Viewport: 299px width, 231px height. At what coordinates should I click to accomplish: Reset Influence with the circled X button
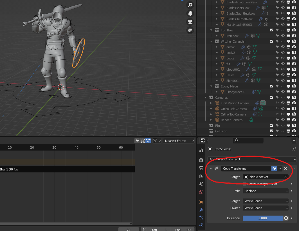[x=286, y=218]
